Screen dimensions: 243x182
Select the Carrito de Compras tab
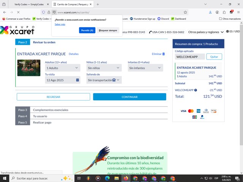[73, 4]
